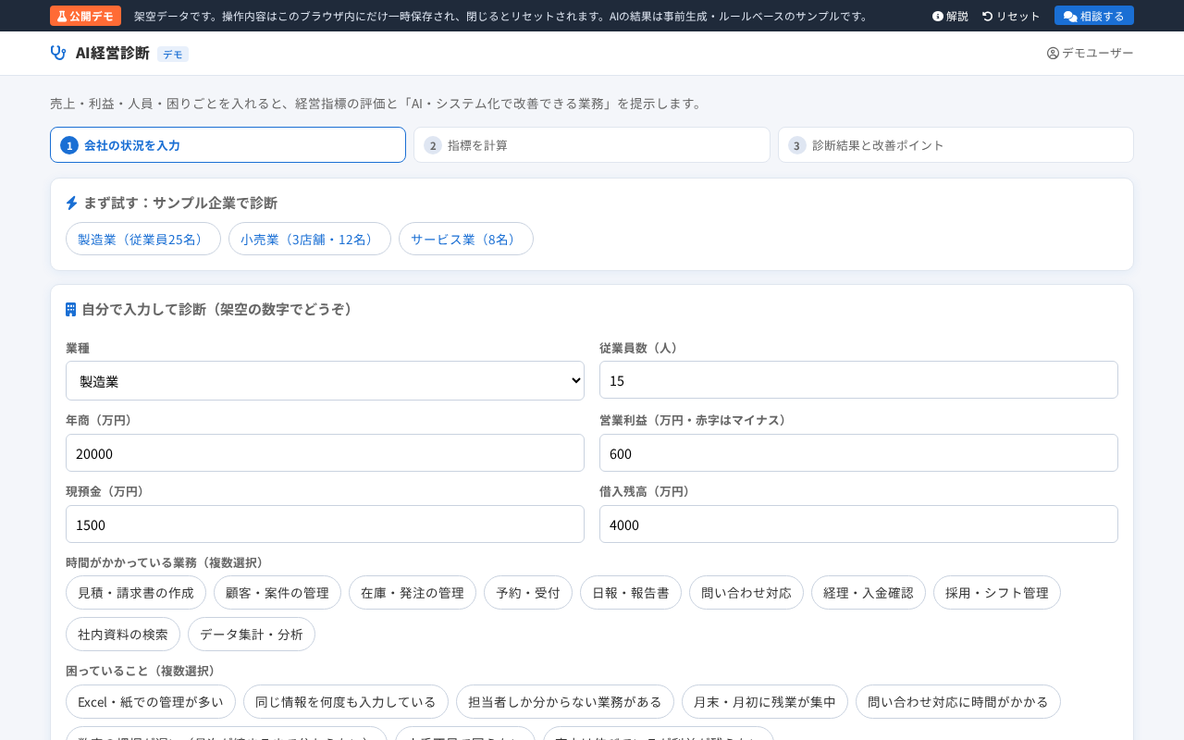Viewport: 1184px width, 740px height.
Task: Click the info icon next to 解説
Action: [938, 16]
